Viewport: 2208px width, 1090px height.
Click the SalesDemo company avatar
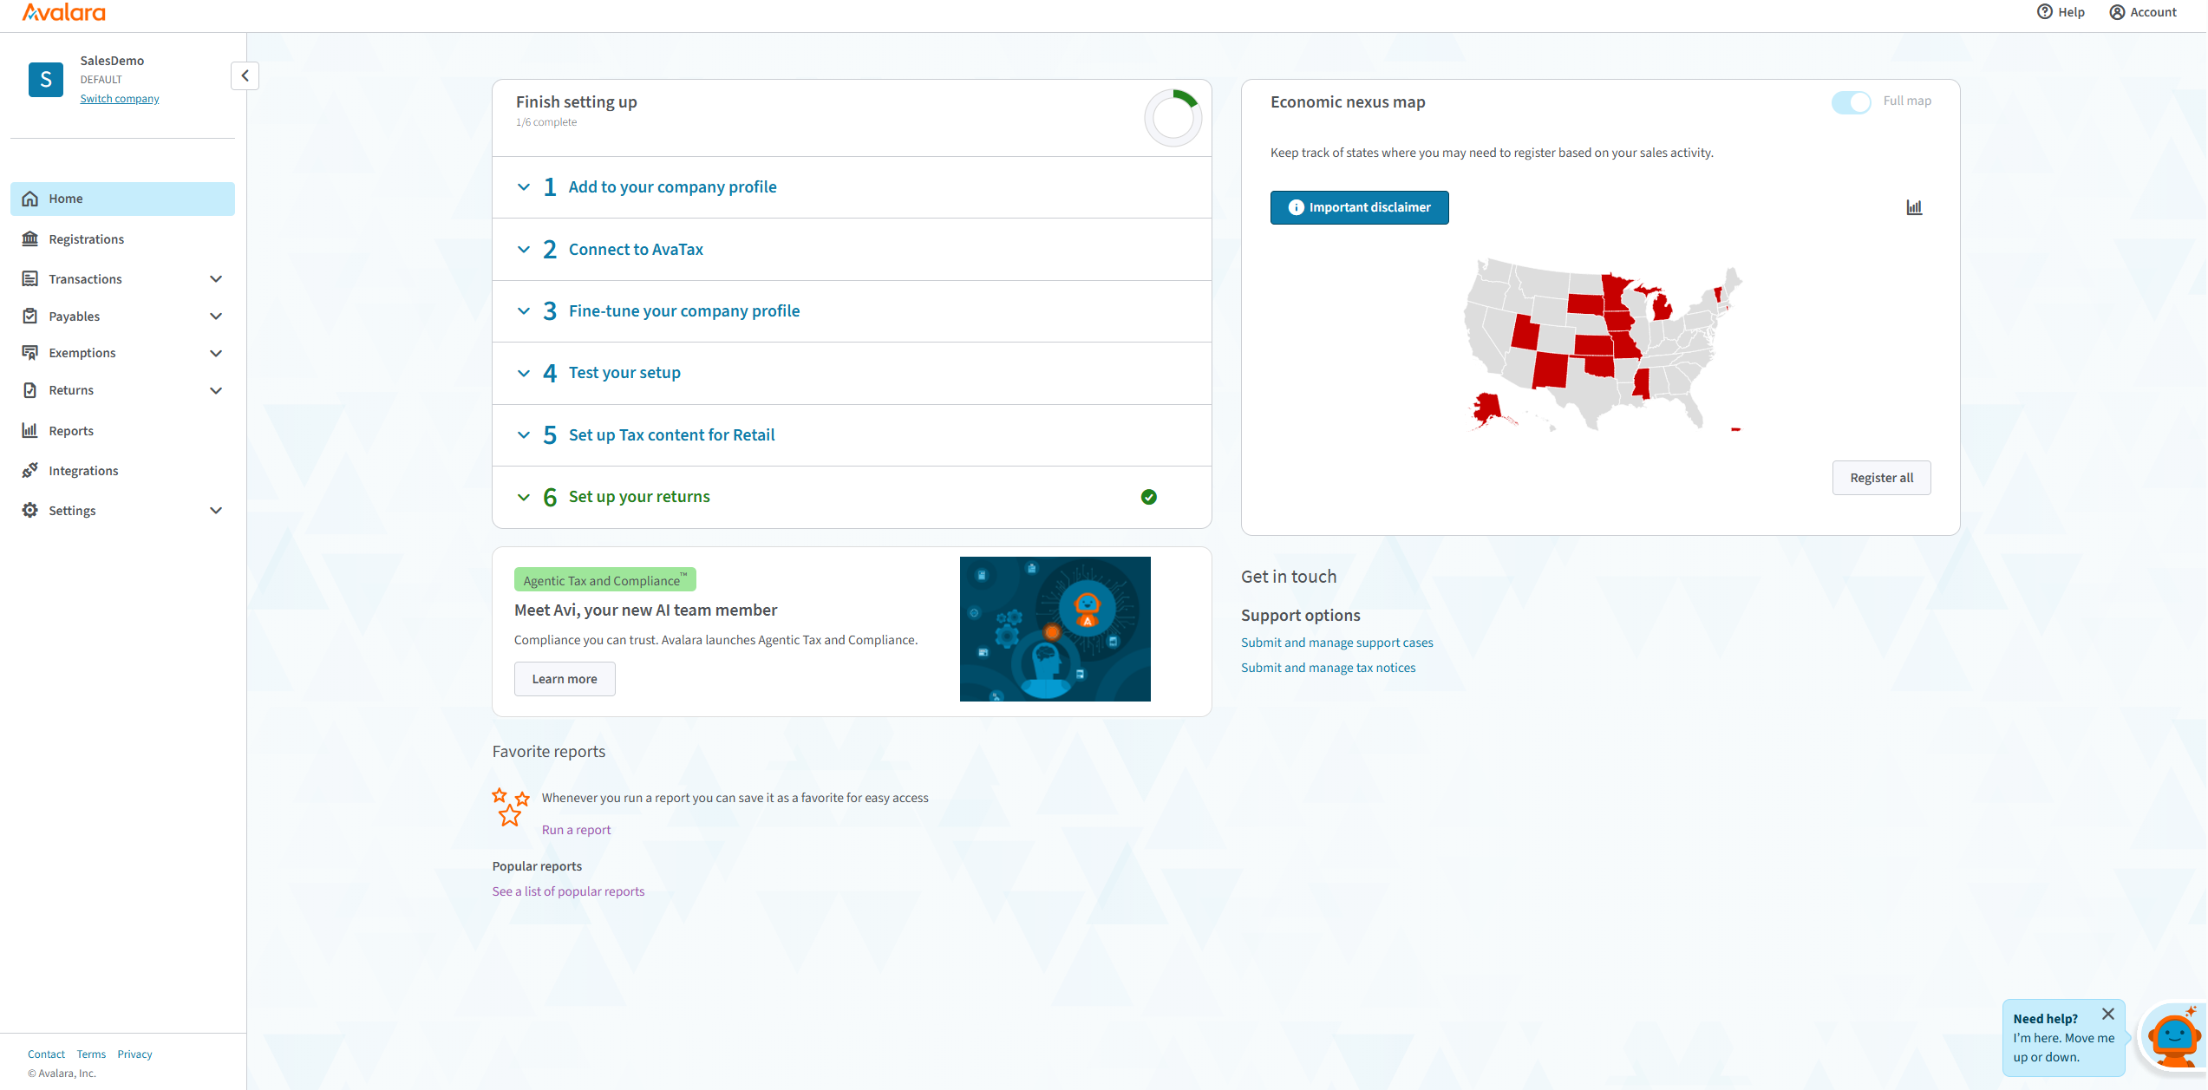[46, 80]
